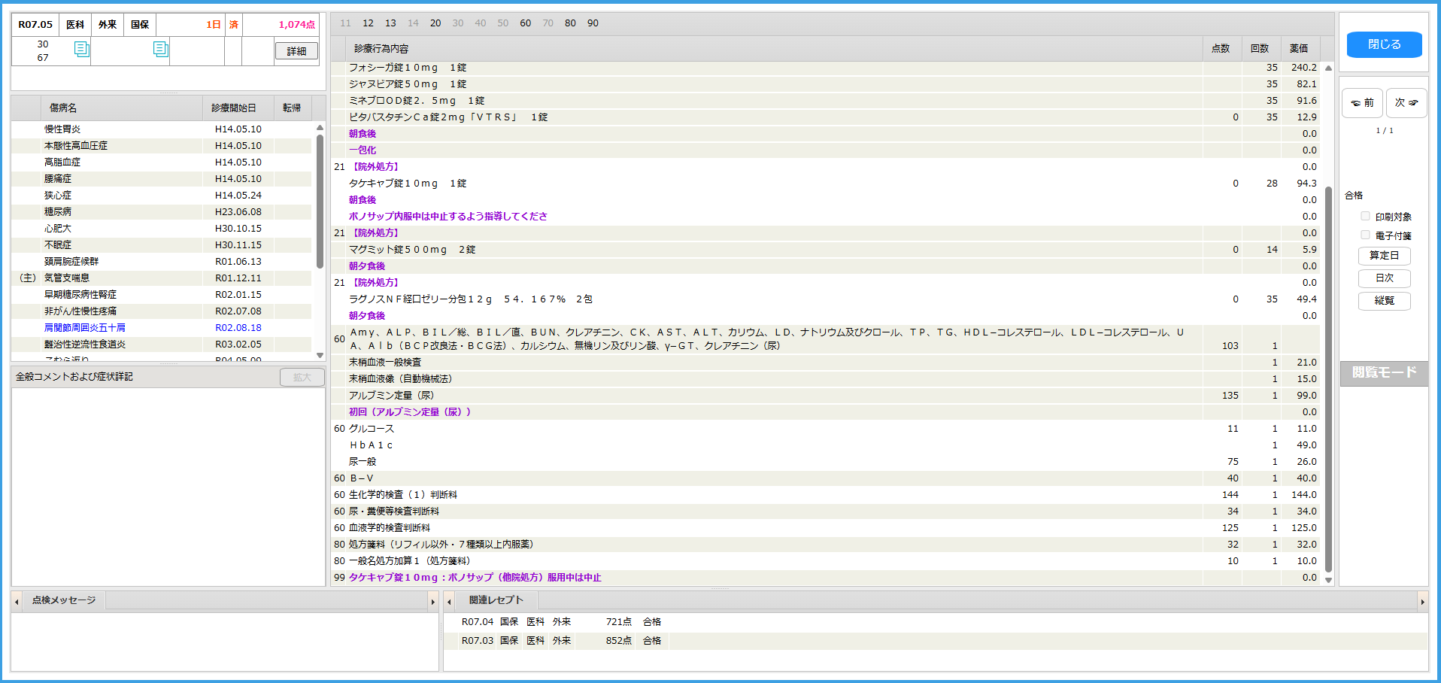
Task: Select the 一般名処方加算1 row
Action: 825,561
